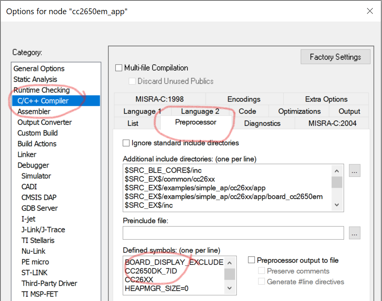Click the Factory Settings button
This screenshot has width=382, height=301.
336,57
